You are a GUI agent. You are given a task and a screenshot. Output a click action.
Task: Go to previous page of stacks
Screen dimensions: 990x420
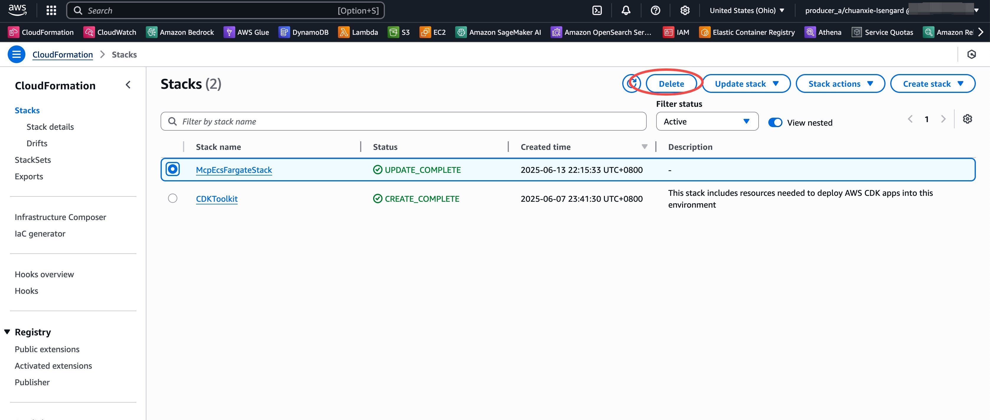[x=910, y=119]
